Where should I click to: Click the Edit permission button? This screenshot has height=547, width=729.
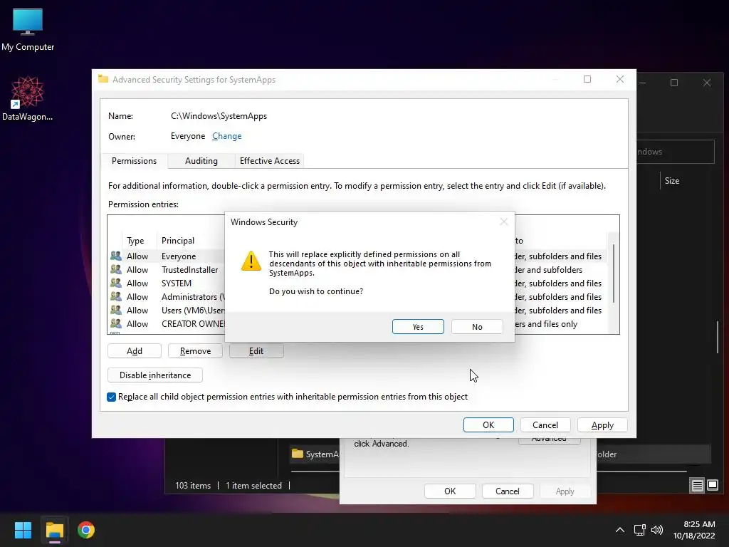pos(256,350)
